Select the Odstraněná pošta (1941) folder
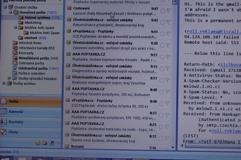Viewport: 241px width, 160px height. coord(38,68)
